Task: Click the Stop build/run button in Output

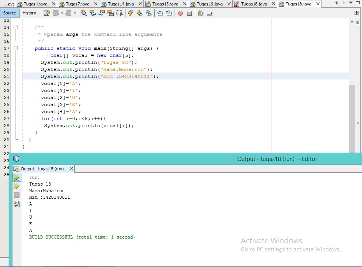Action: (17, 195)
